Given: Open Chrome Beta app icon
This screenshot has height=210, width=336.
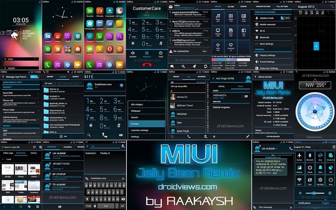Looking at the screenshot, I should 90,24.
